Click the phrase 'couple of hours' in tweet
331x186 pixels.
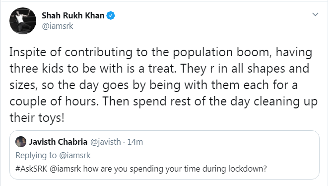click(x=54, y=101)
